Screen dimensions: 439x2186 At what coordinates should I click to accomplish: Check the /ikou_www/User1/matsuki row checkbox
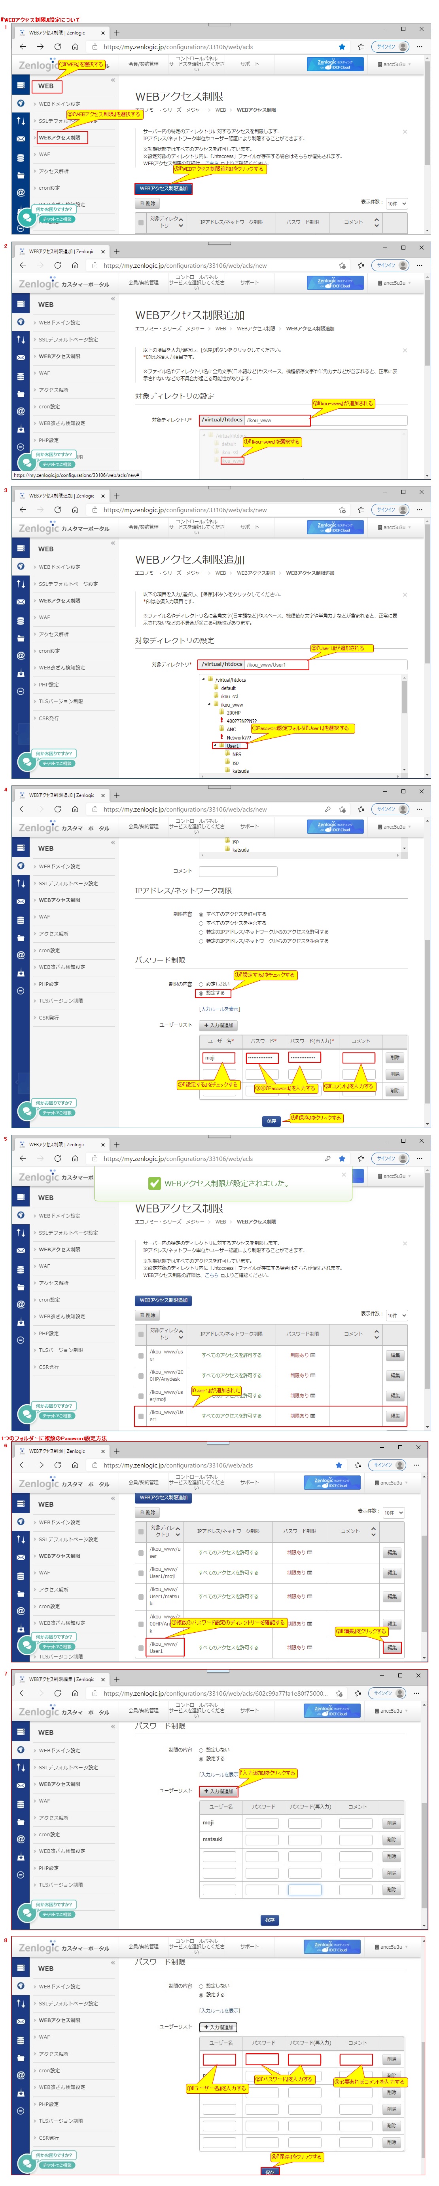141,1596
